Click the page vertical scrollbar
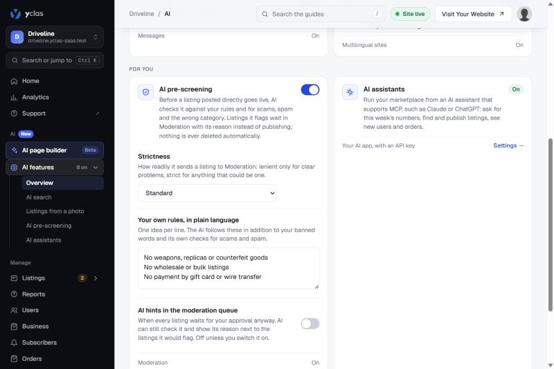Viewport: 554px width, 369px height. coord(550,225)
